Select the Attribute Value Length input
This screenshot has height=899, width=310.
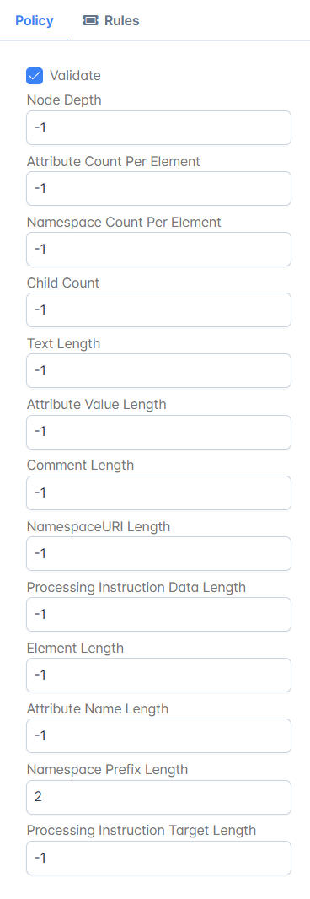click(158, 432)
